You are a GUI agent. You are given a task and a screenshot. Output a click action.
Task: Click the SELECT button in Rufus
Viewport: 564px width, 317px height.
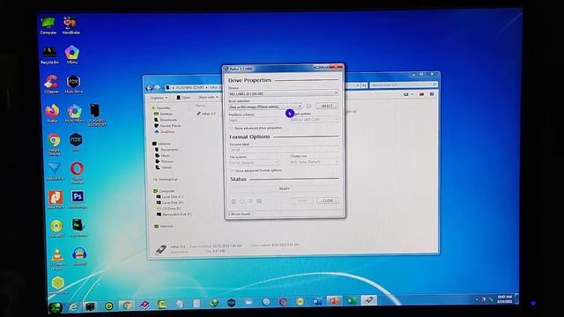(x=327, y=106)
